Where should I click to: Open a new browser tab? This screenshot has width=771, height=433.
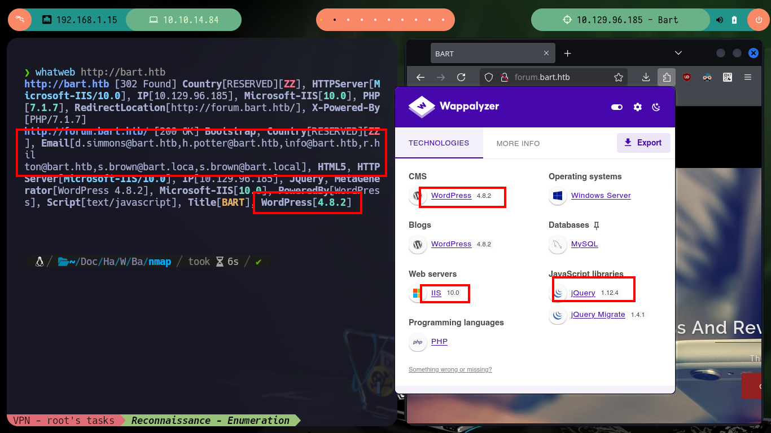click(568, 54)
